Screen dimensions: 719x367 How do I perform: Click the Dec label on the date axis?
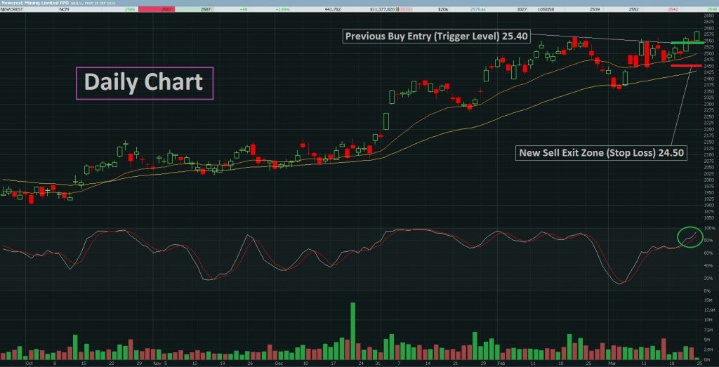pyautogui.click(x=278, y=363)
